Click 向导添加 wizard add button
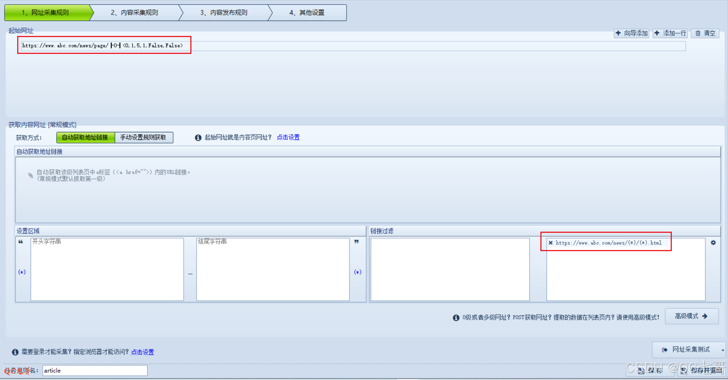728x380 pixels. pyautogui.click(x=631, y=33)
